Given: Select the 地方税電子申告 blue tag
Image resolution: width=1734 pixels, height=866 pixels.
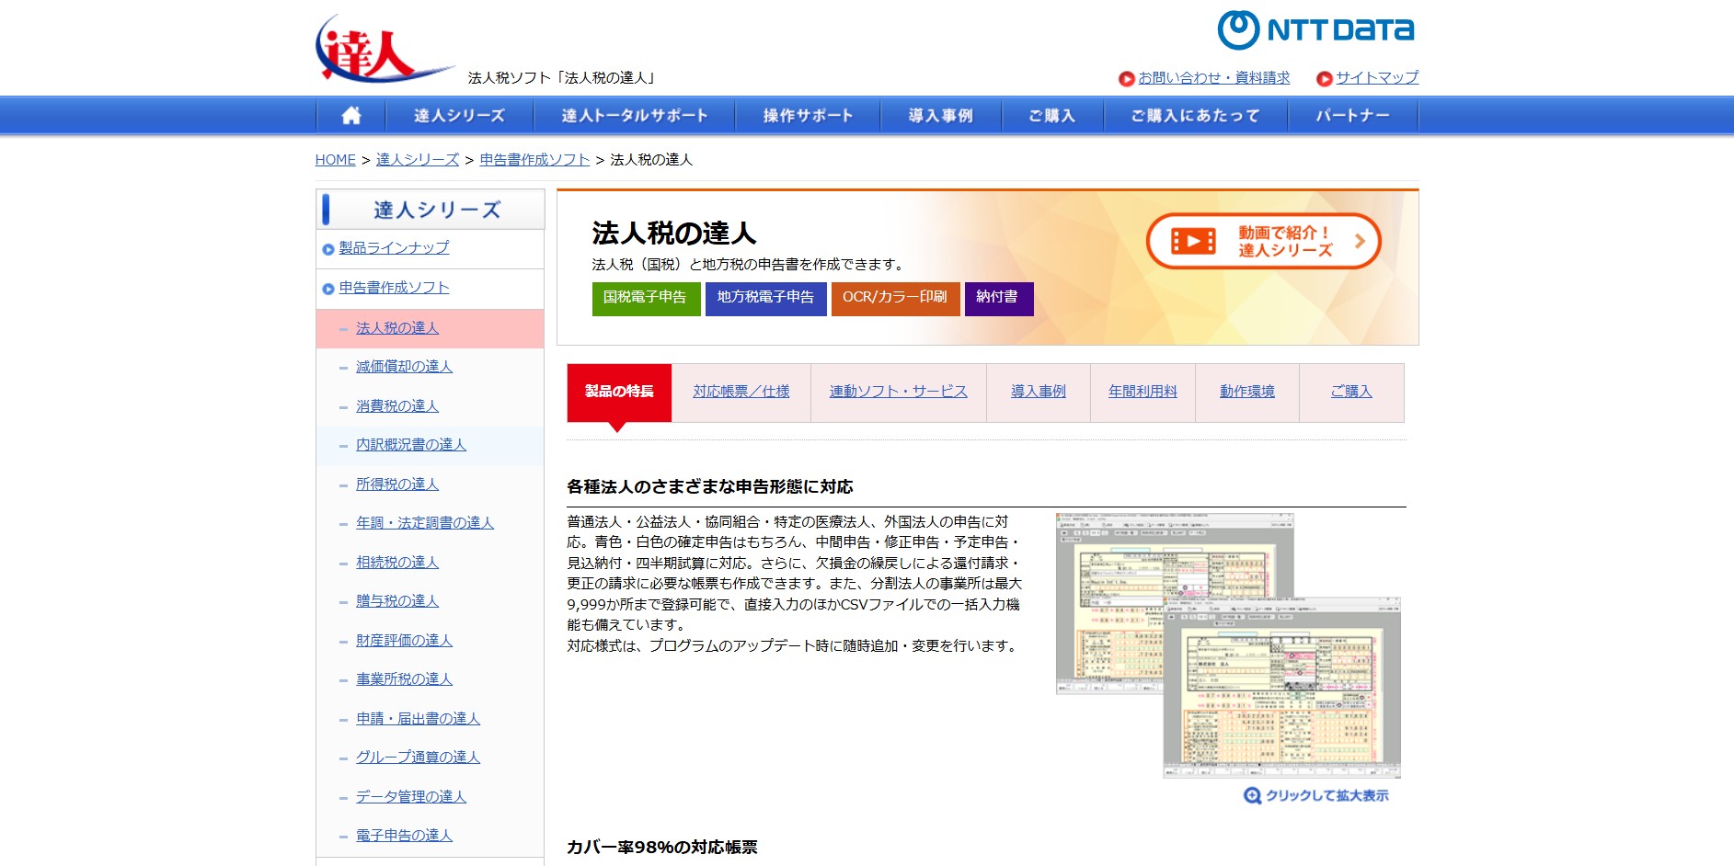Looking at the screenshot, I should tap(765, 298).
